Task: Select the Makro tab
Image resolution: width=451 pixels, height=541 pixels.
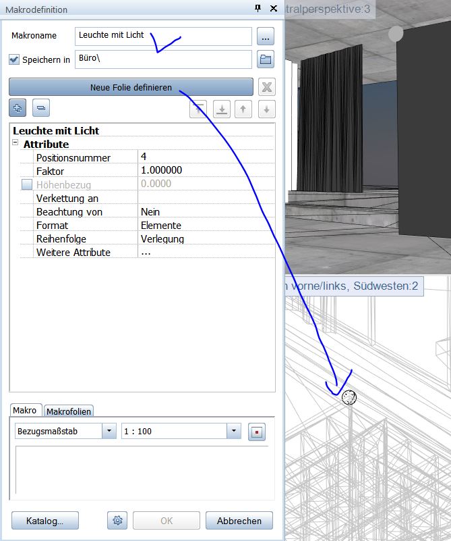Action: coord(25,411)
